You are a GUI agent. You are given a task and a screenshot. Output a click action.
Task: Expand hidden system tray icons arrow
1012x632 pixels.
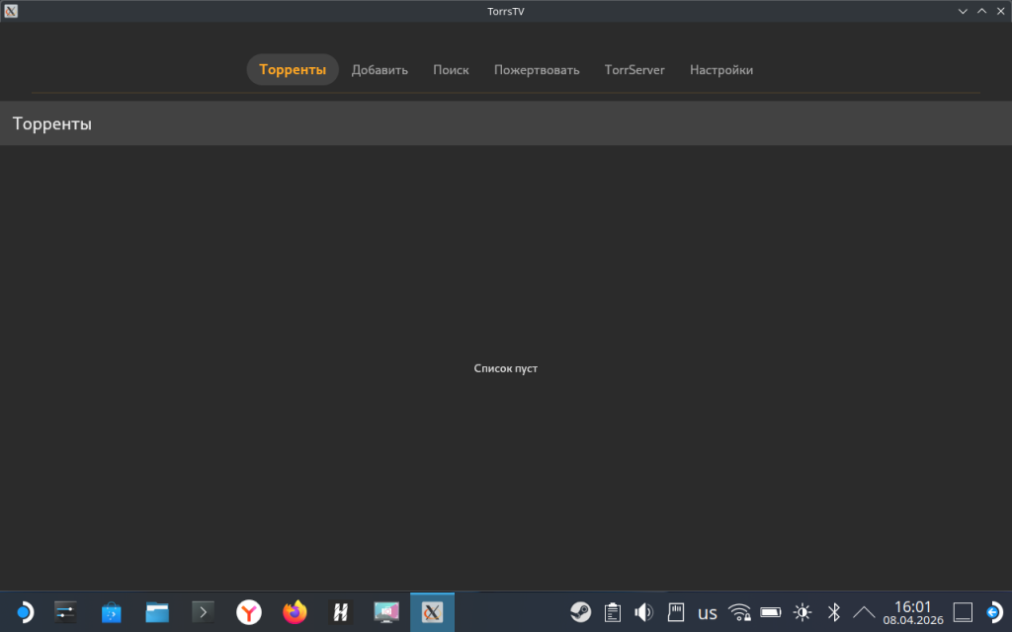click(x=864, y=612)
